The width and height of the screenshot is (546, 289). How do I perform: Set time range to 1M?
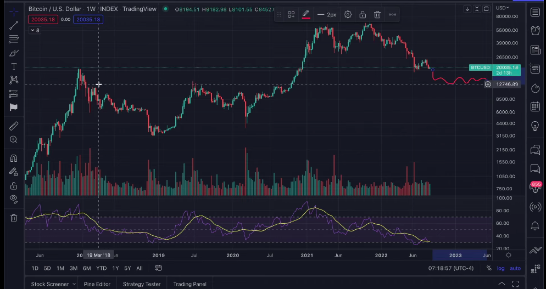click(x=60, y=268)
